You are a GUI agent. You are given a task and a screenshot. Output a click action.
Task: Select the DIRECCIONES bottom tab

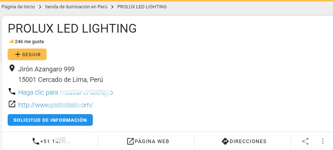[244, 141]
